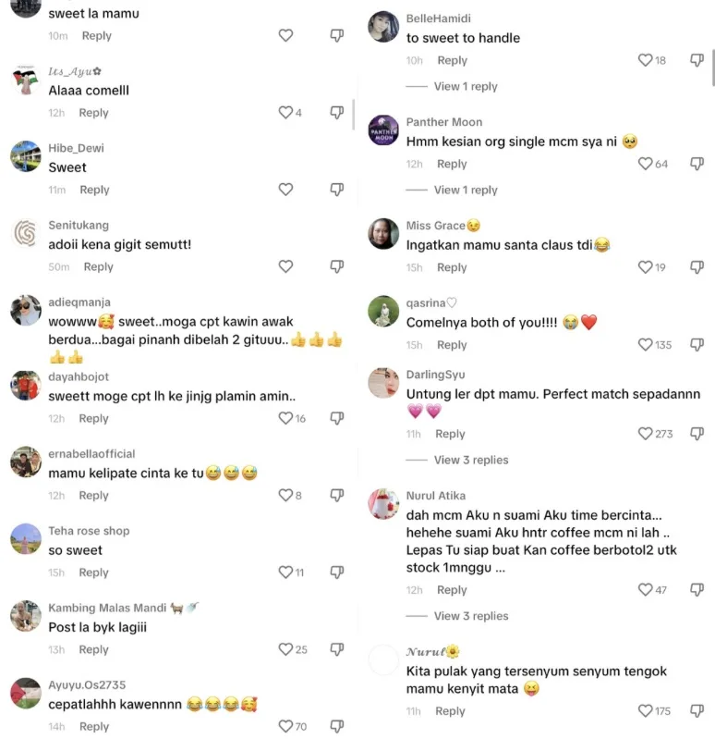This screenshot has width=715, height=739.
Task: Open adieqmanja's profile via username
Action: click(x=79, y=302)
